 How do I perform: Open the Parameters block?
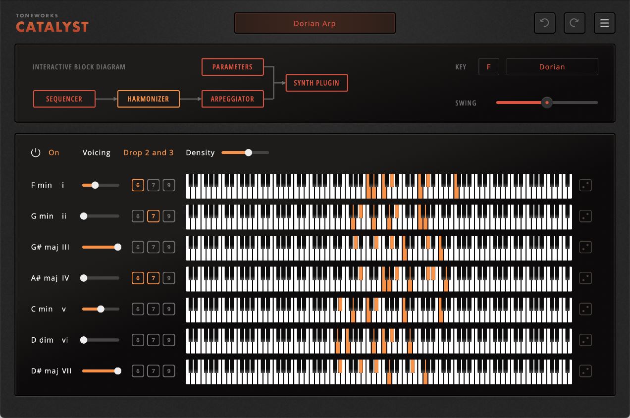coord(233,67)
